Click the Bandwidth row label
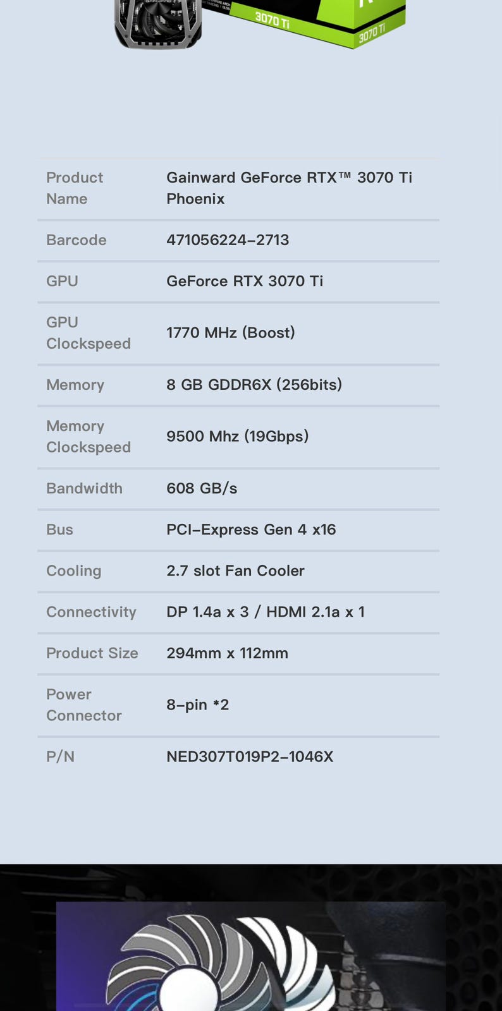 pos(84,488)
